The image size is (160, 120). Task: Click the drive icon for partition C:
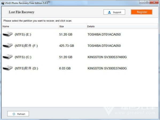[8, 57]
